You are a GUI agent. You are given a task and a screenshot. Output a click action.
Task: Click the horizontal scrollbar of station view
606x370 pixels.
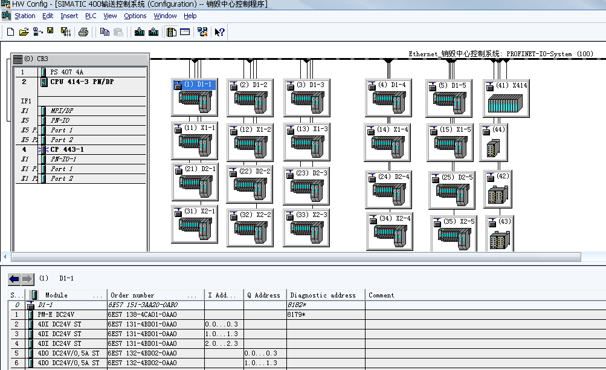295,257
